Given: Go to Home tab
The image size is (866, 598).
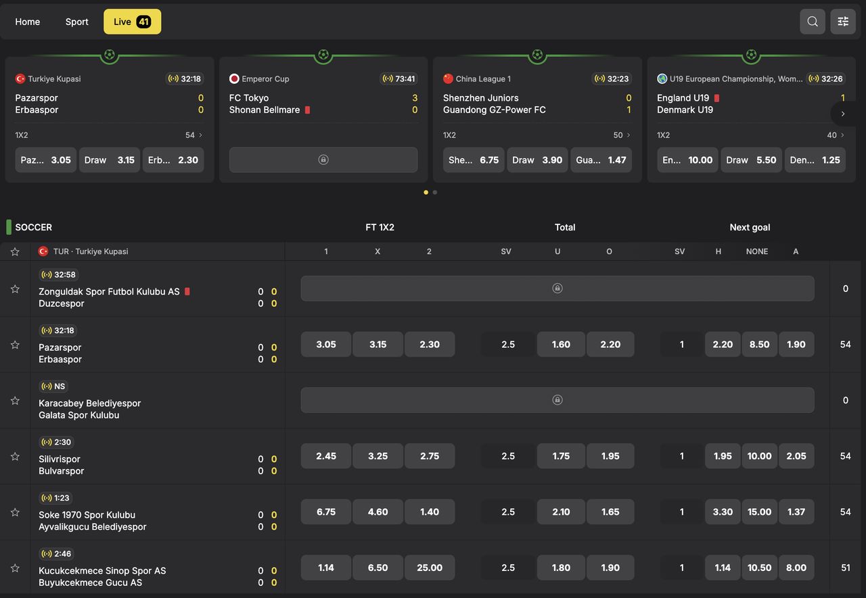Looking at the screenshot, I should point(28,22).
